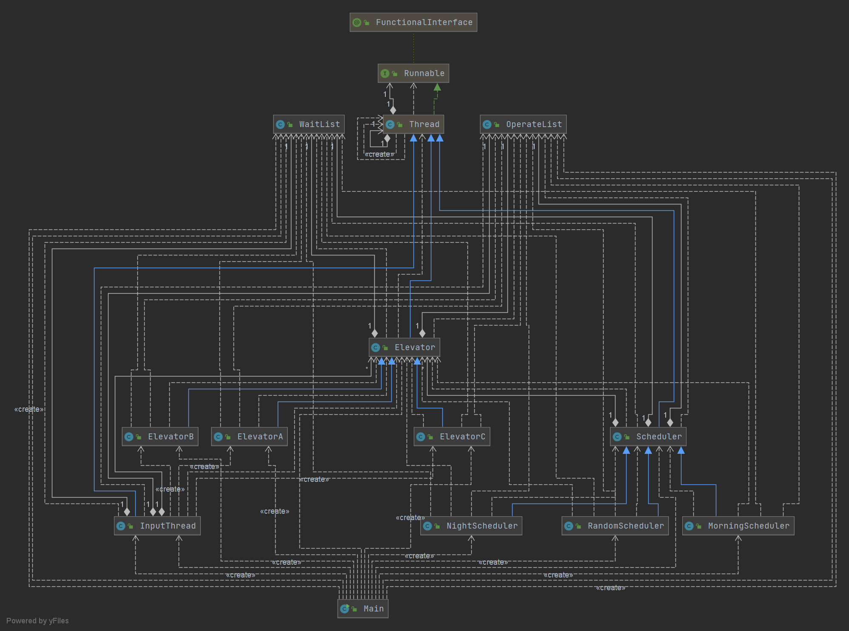Click the Thread class label
849x631 pixels.
coord(424,125)
